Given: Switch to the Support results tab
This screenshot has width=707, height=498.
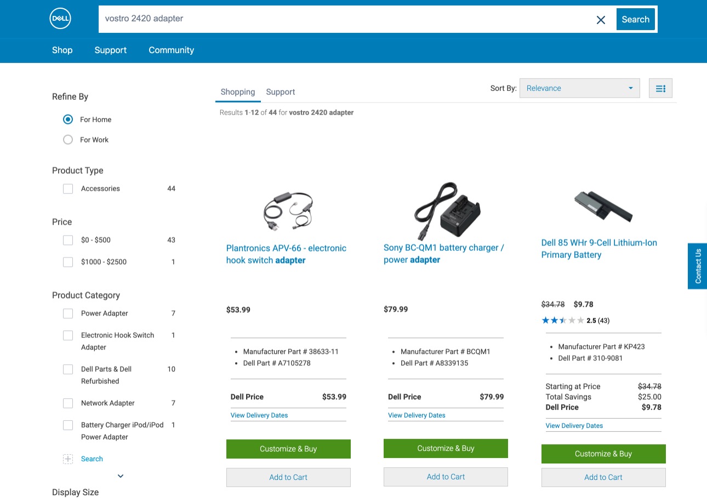Looking at the screenshot, I should pos(281,92).
